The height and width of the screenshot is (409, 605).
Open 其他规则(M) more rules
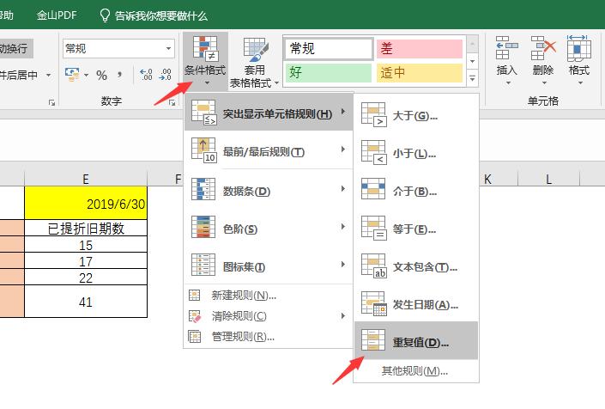[x=416, y=371]
